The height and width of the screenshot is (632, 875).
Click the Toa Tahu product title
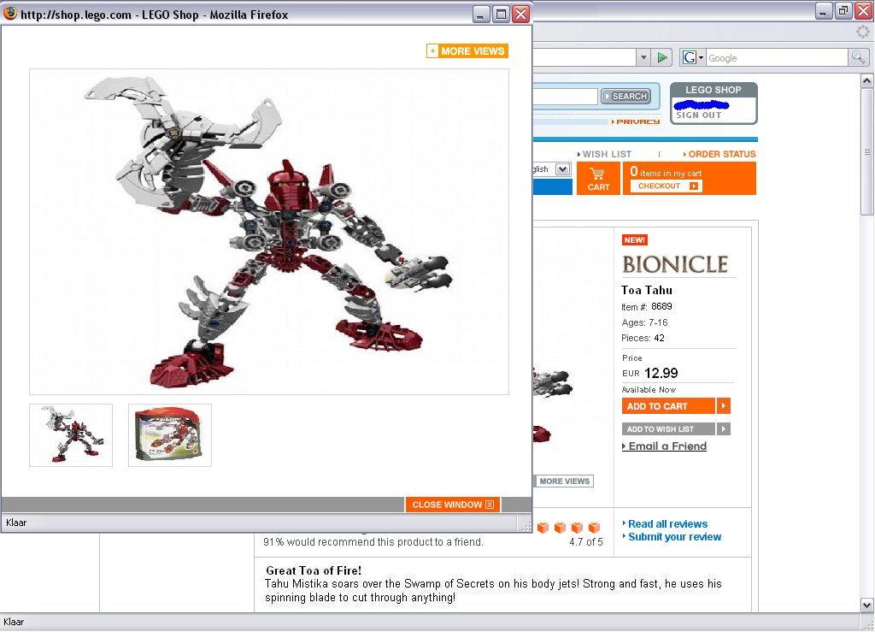[x=647, y=290]
